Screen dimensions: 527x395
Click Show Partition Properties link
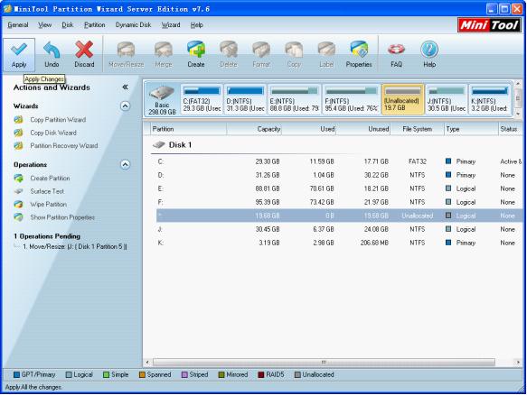[62, 217]
